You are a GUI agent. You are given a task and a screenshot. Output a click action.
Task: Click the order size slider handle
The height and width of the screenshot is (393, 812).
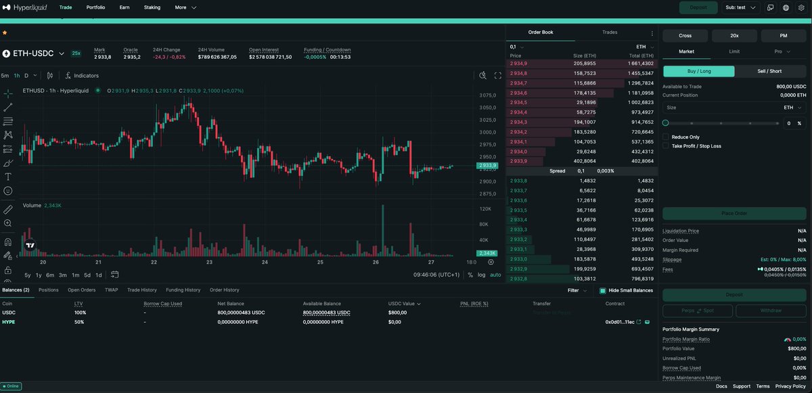[x=666, y=123]
